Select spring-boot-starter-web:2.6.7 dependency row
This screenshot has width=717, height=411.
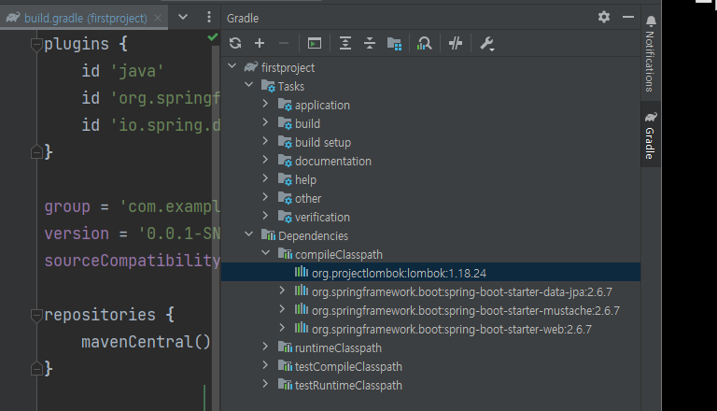(430, 329)
